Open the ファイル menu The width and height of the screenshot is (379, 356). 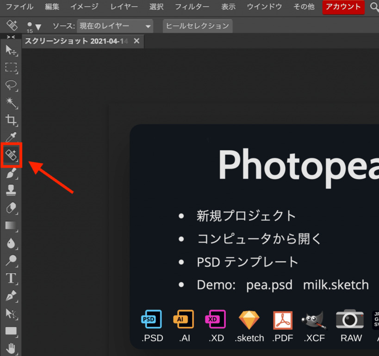pos(19,7)
